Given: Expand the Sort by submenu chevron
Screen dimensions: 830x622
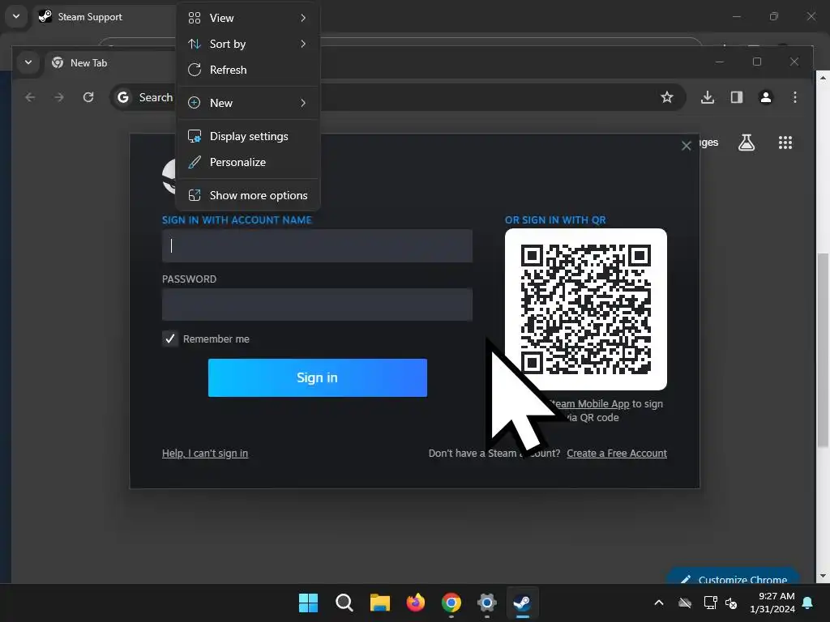Looking at the screenshot, I should pos(303,44).
